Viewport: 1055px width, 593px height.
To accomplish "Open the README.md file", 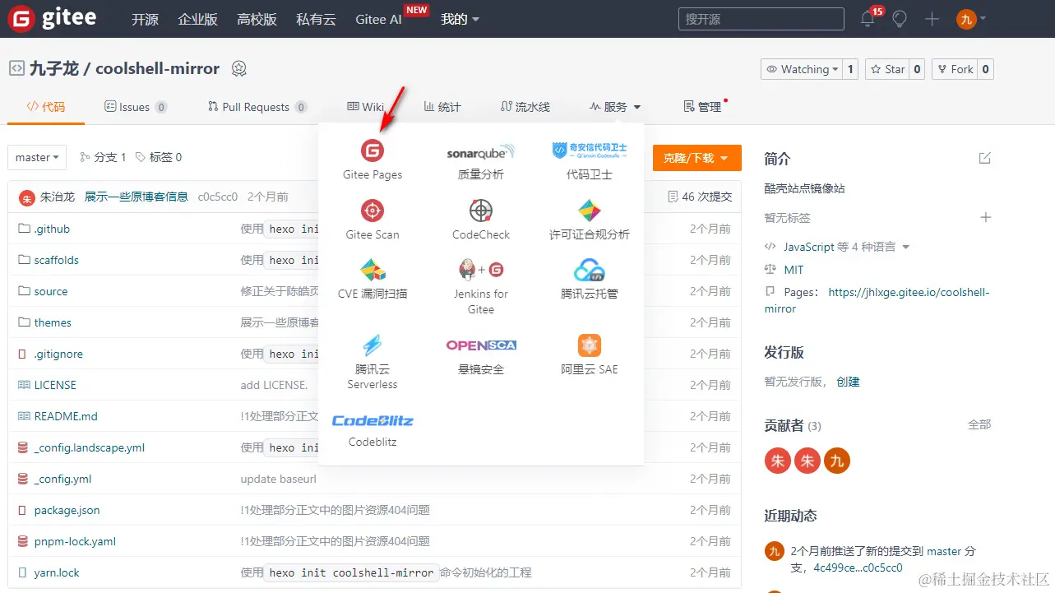I will [x=66, y=416].
